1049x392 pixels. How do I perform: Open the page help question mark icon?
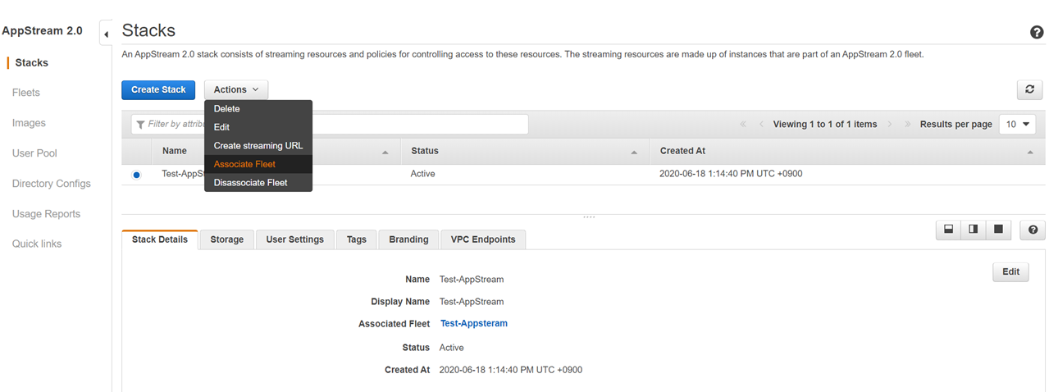(1037, 33)
